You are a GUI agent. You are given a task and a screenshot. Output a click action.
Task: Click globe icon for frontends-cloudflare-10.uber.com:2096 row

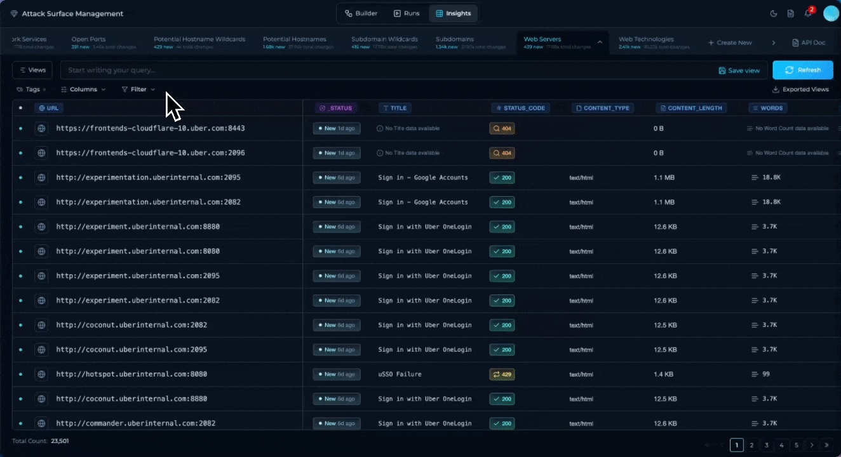click(x=41, y=153)
